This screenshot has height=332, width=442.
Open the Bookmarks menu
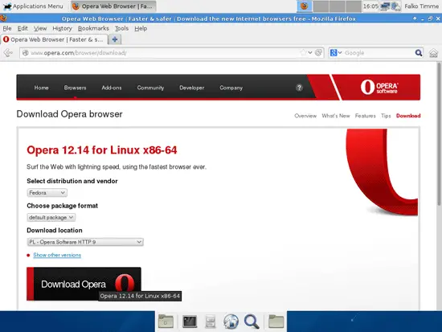93,28
